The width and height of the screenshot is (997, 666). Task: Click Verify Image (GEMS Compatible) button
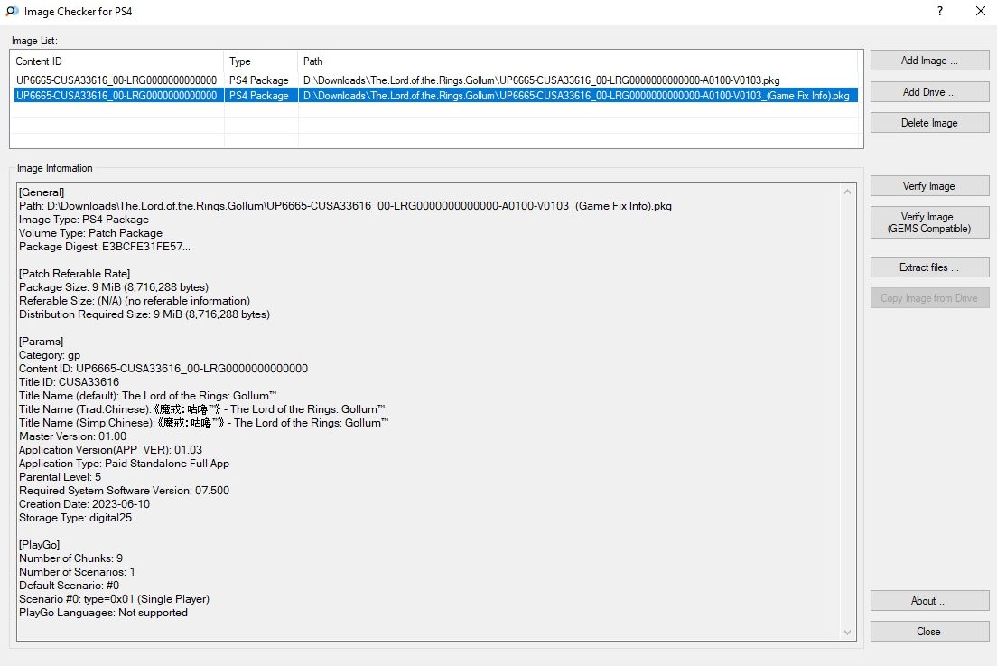click(929, 222)
